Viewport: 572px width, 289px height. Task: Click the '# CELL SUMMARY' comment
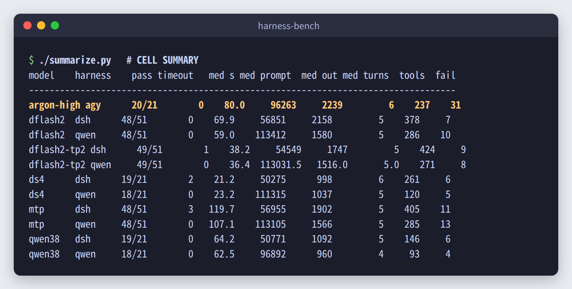point(163,60)
